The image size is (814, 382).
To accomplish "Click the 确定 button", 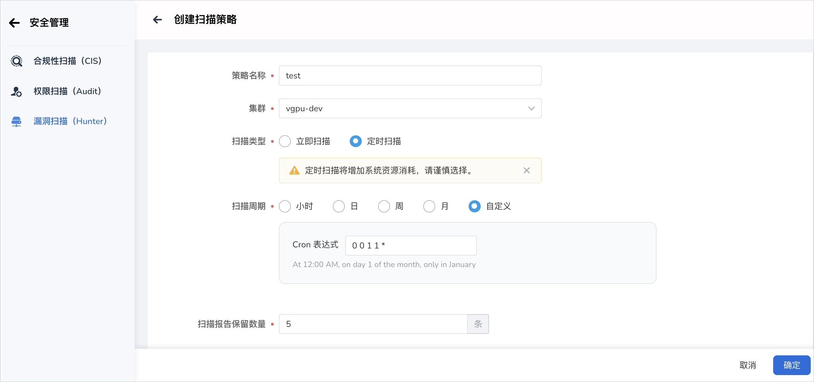I will click(792, 365).
